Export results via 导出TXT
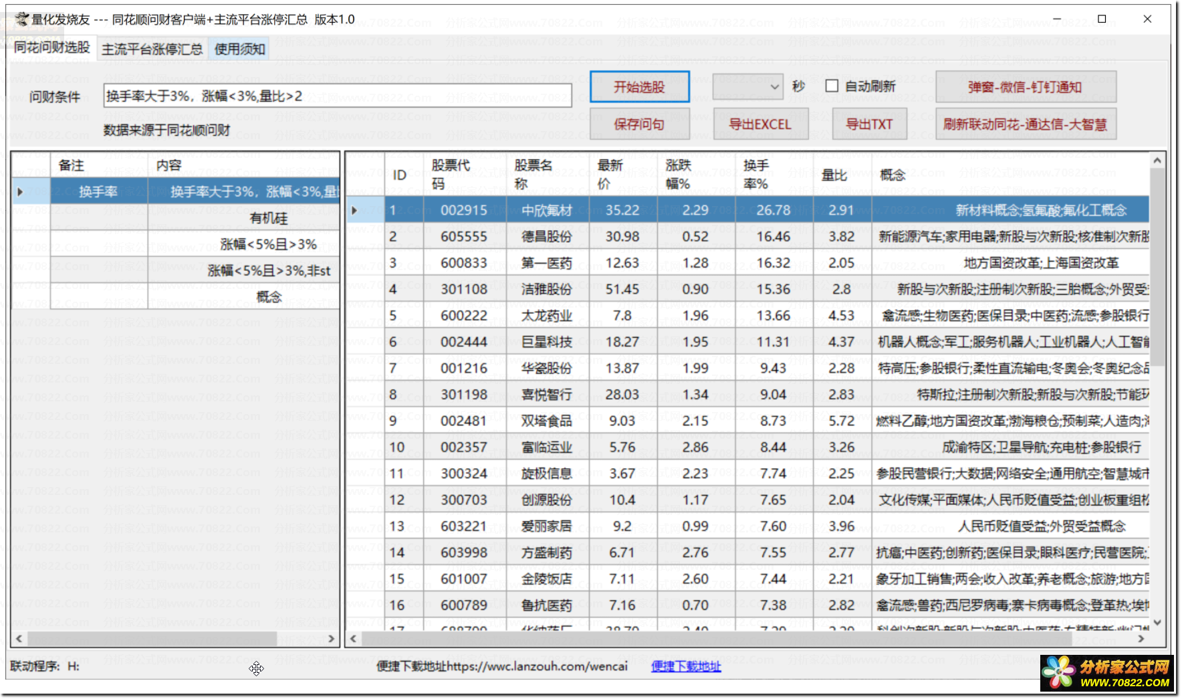Viewport: 1182px width, 699px height. 869,124
